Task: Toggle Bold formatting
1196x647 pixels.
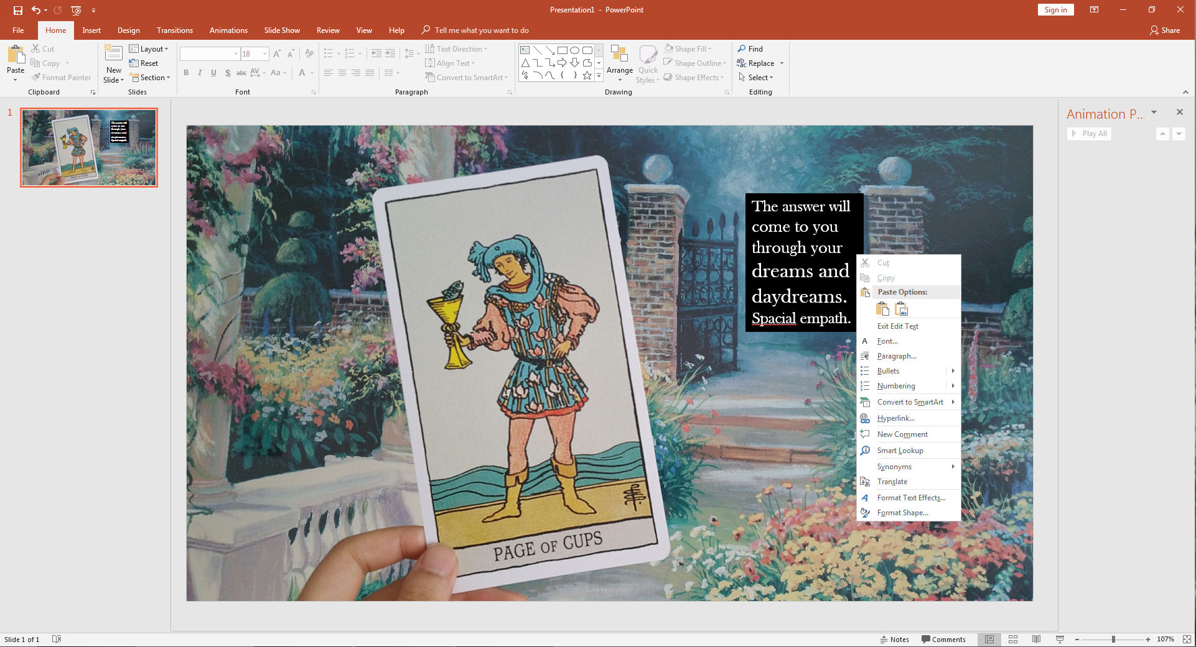Action: point(186,73)
